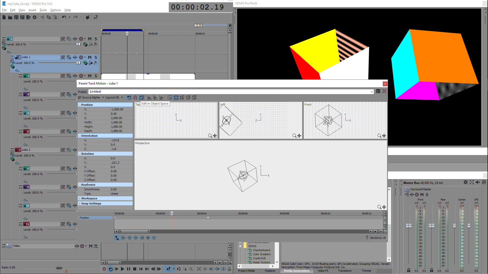Open the Tools menu
This screenshot has width=488, height=274.
click(43, 10)
